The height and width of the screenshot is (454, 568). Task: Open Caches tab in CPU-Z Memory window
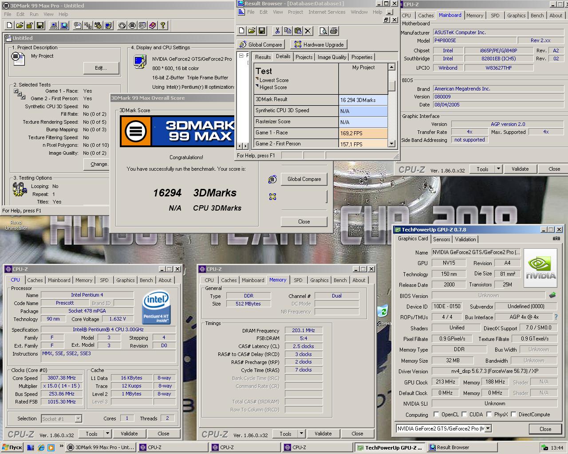(x=229, y=280)
